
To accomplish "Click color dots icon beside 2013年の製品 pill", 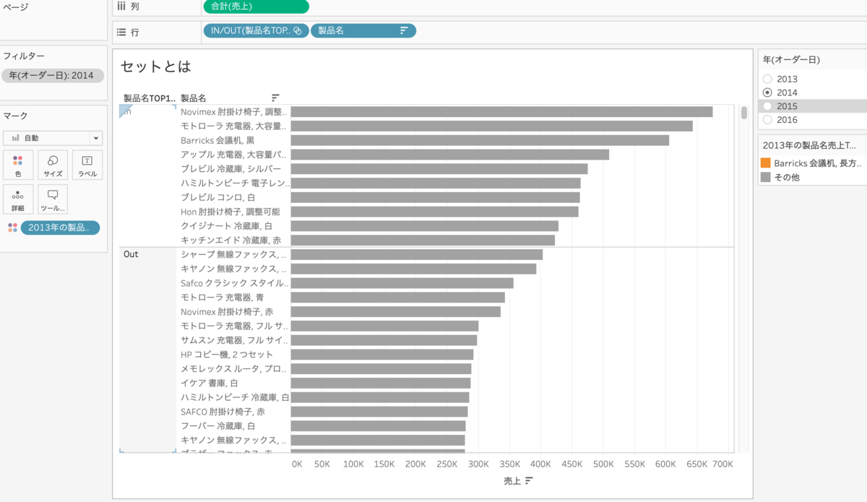I will pos(12,228).
